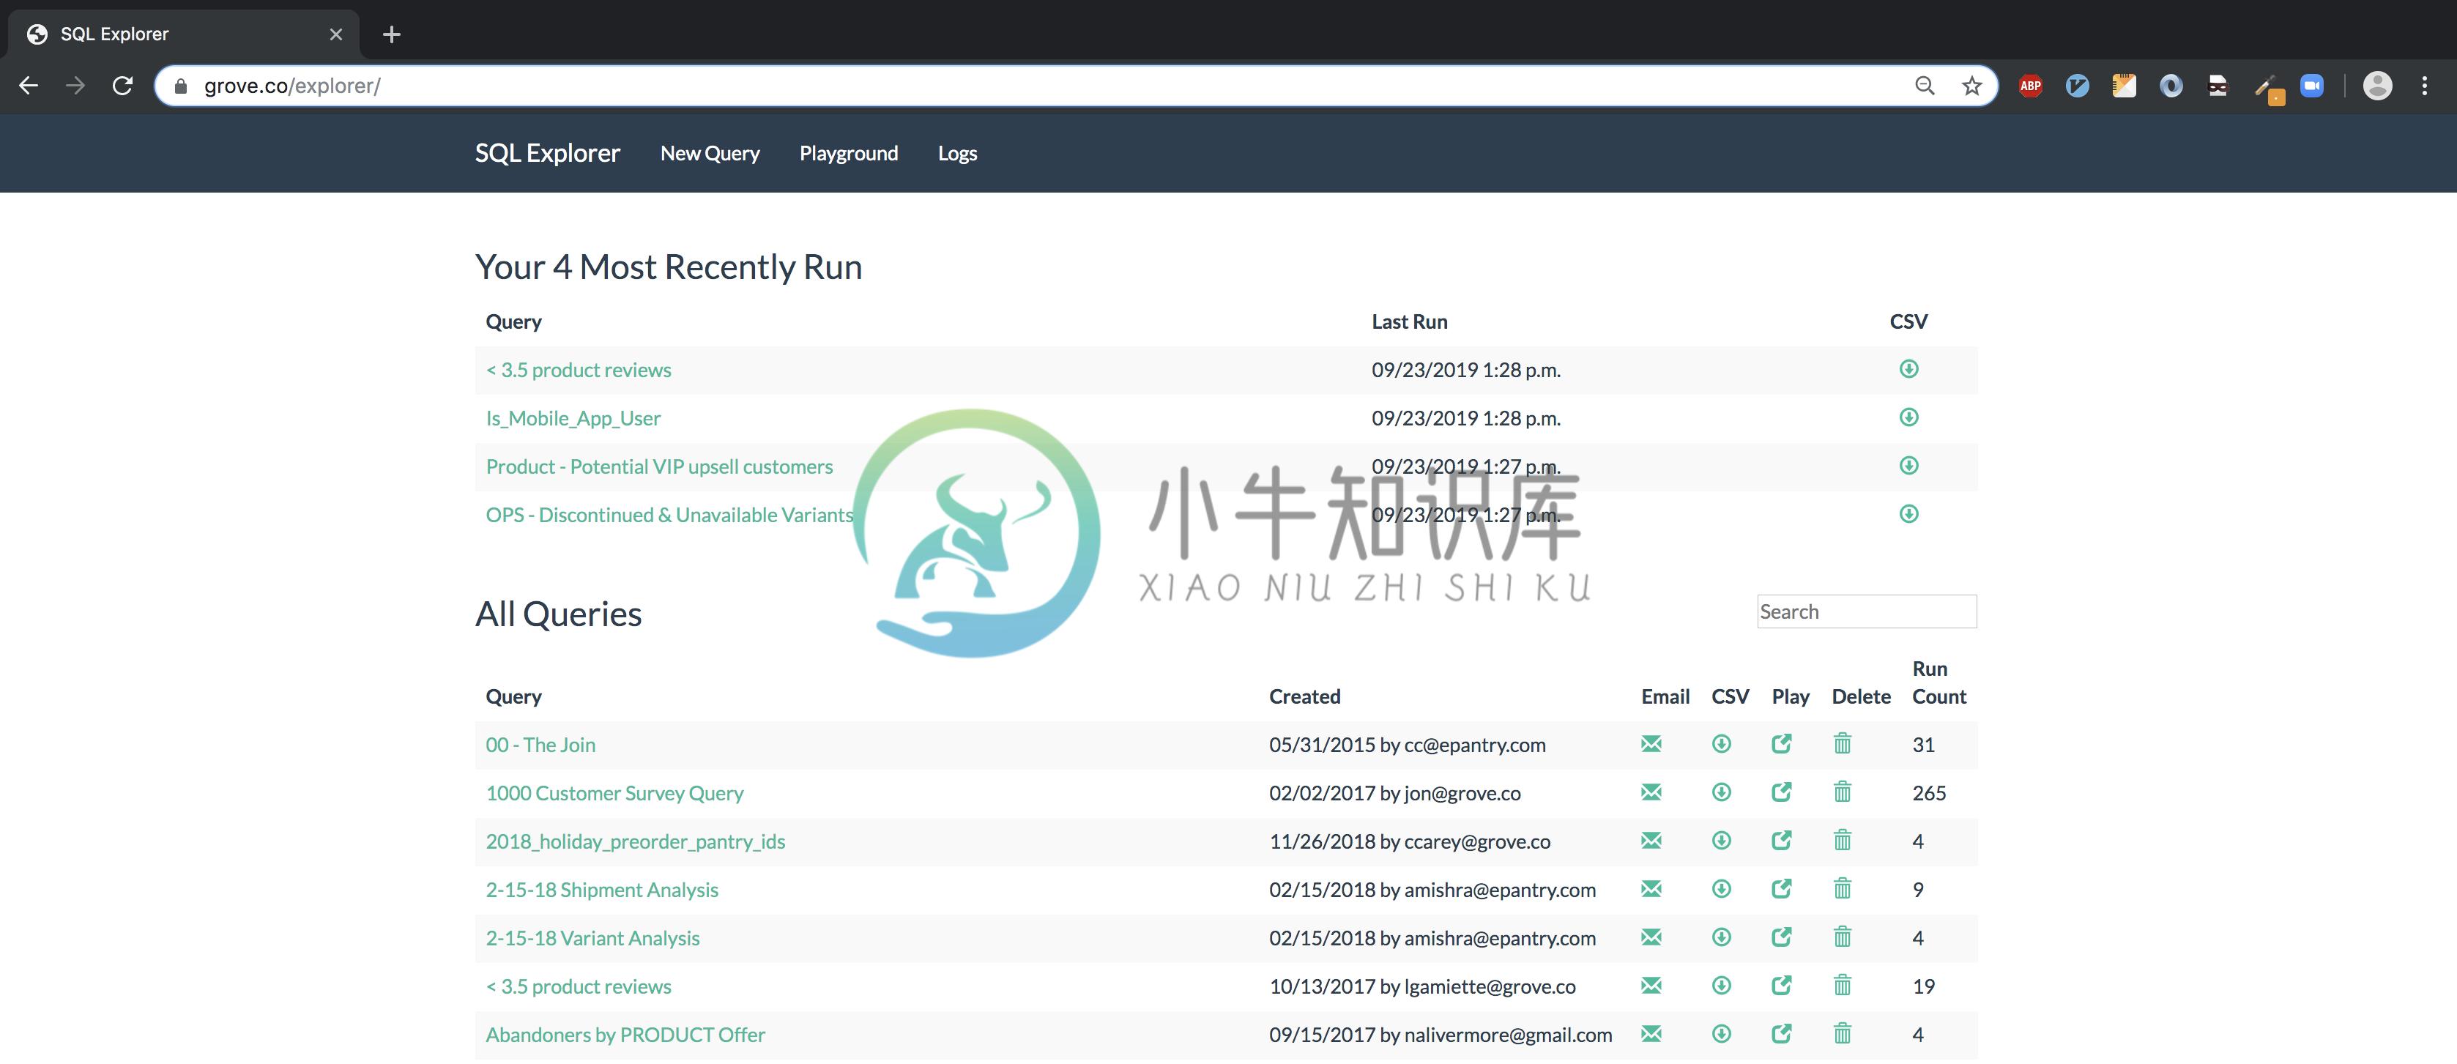Open the 2-15-18 Variant Analysis link

click(592, 938)
